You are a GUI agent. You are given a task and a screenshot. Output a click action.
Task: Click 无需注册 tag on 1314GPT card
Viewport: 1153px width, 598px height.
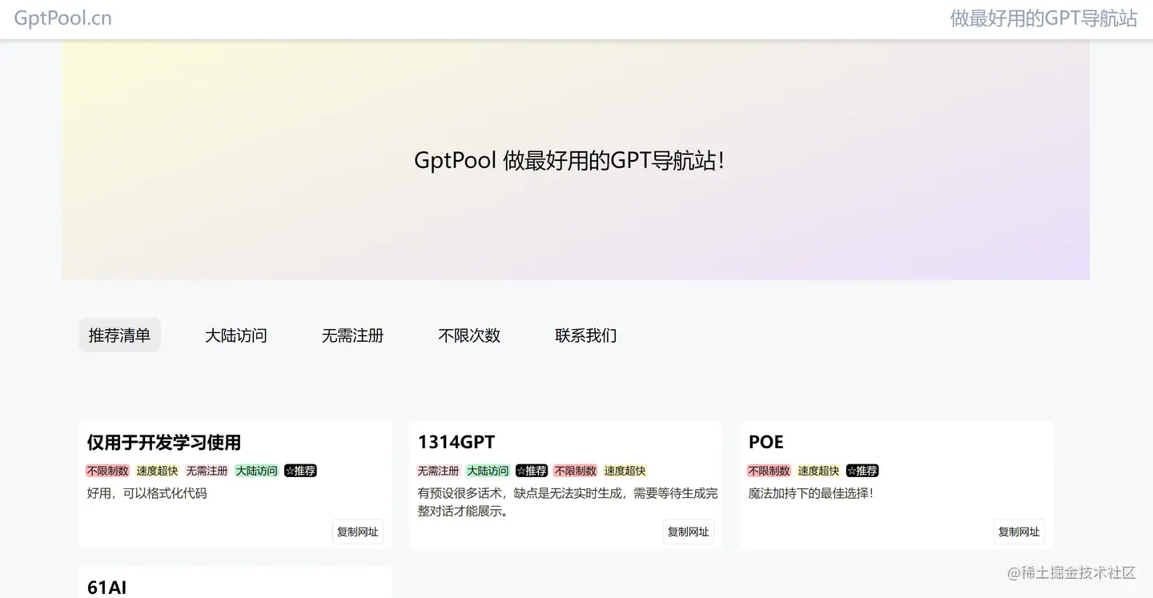click(x=438, y=471)
